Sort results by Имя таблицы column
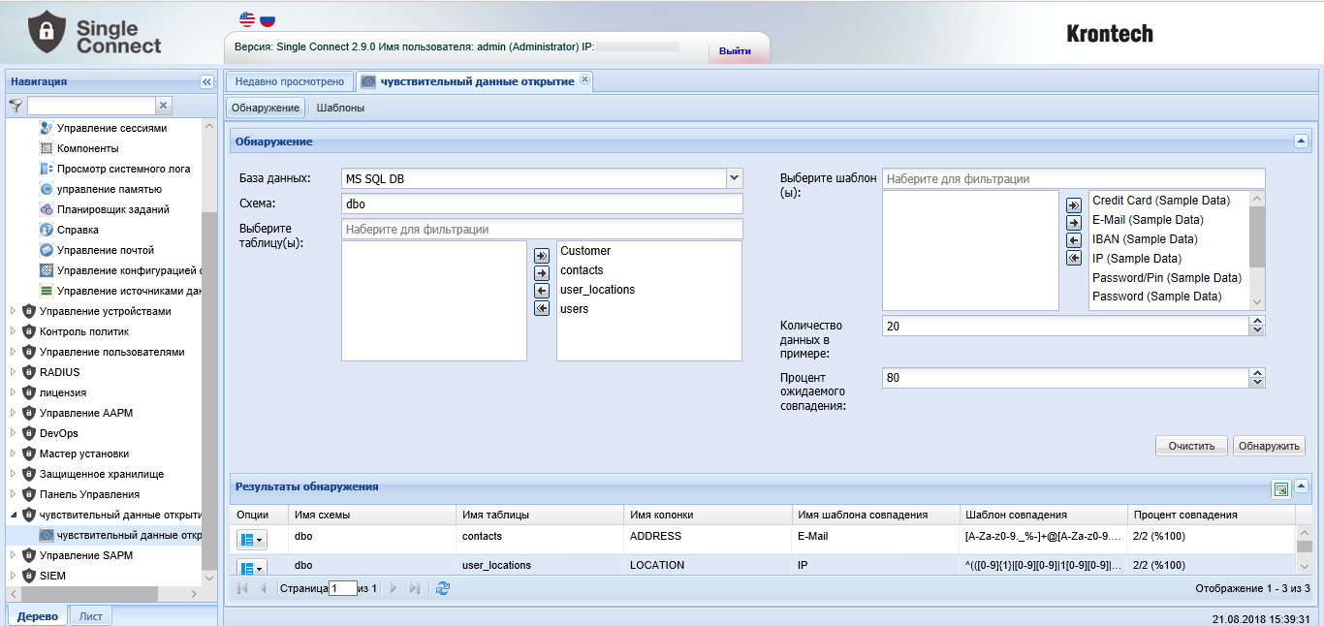The width and height of the screenshot is (1324, 626). point(539,515)
